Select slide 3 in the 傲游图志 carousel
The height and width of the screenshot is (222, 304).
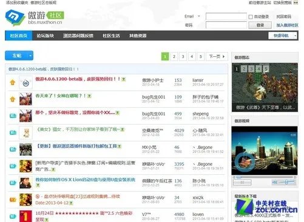tap(251, 69)
